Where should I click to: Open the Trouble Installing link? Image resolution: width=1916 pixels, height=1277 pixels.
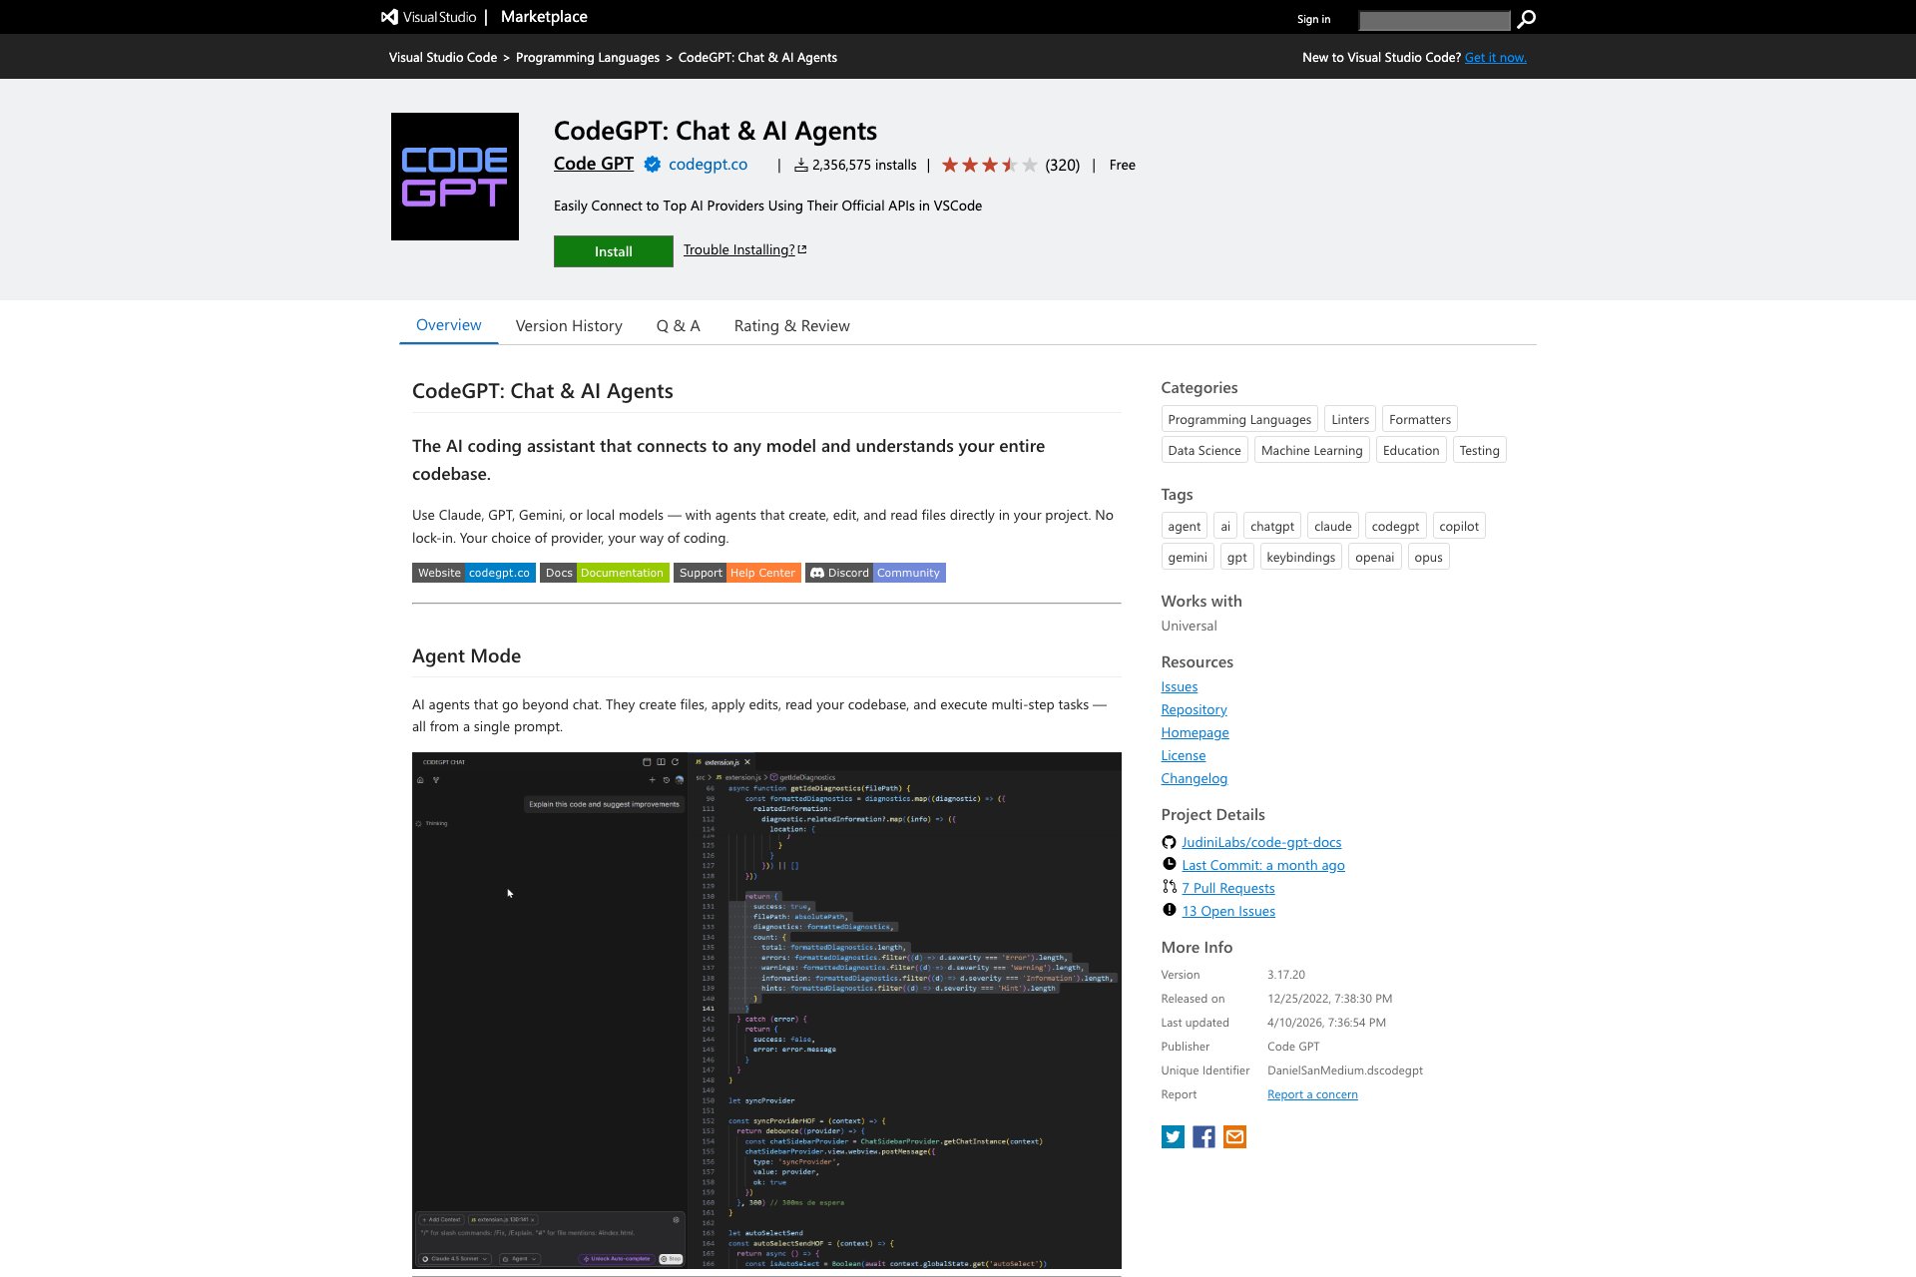pyautogui.click(x=739, y=249)
